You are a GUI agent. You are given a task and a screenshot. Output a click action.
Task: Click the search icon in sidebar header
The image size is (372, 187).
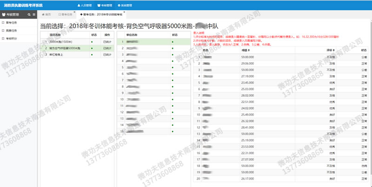coord(29,14)
